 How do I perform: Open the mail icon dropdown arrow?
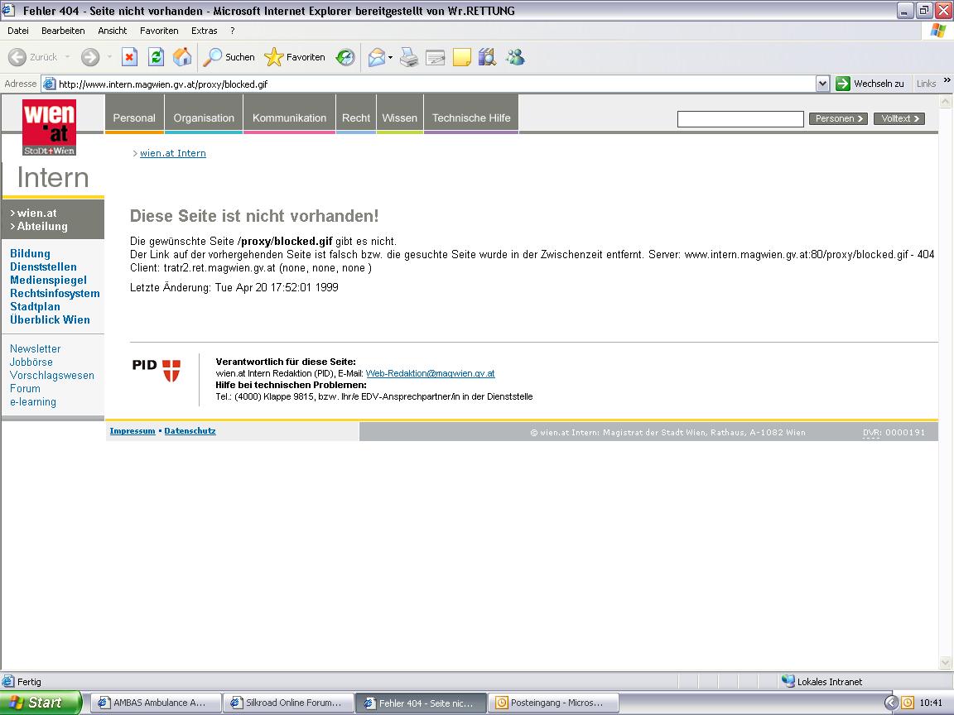coord(391,58)
